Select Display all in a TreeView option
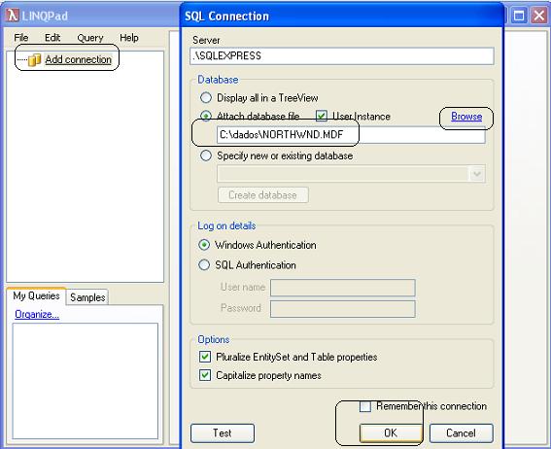551x449 pixels. pos(206,97)
